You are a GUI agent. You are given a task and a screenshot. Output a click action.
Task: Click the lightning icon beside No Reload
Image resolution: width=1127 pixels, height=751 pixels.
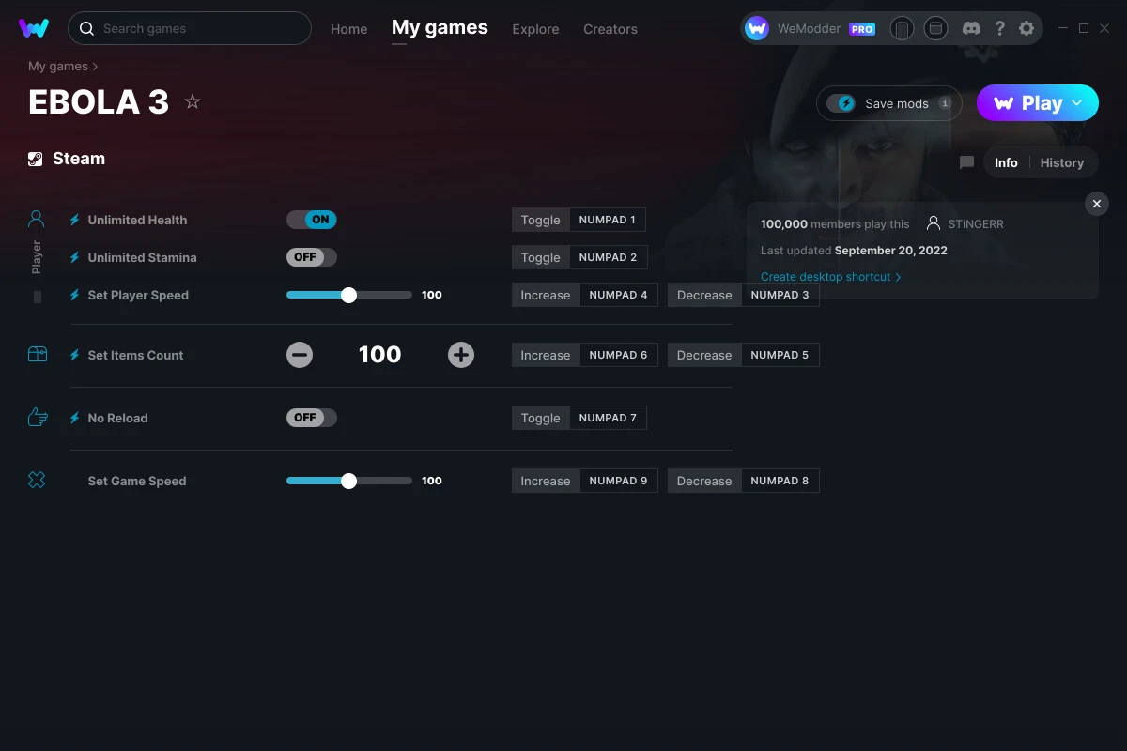click(x=74, y=418)
